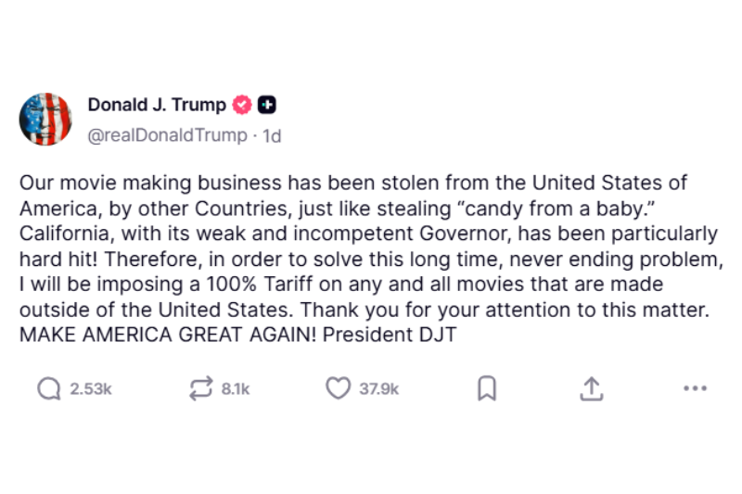Like the post with the heart icon

[x=338, y=390]
